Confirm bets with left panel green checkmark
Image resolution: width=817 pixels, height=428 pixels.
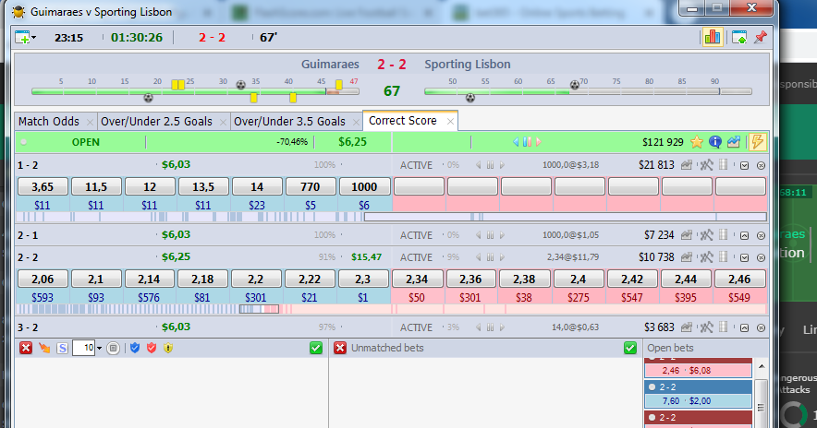316,348
